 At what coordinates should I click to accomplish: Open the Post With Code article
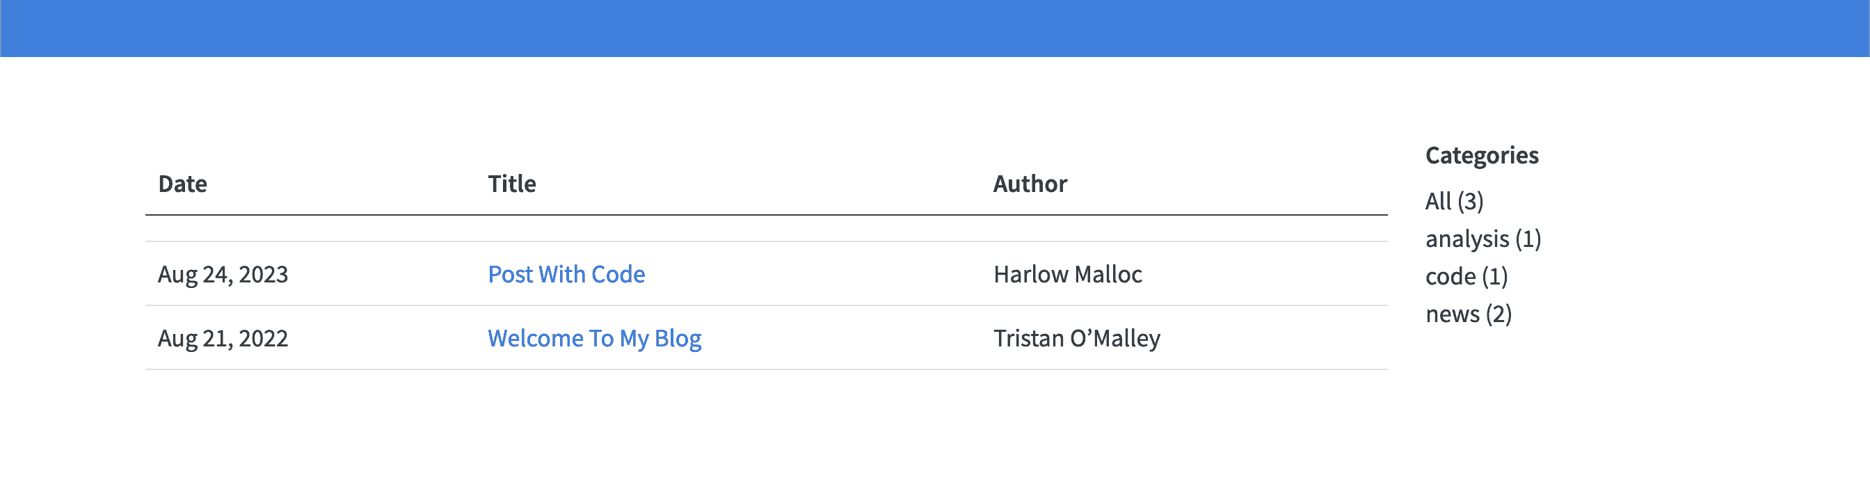[566, 275]
